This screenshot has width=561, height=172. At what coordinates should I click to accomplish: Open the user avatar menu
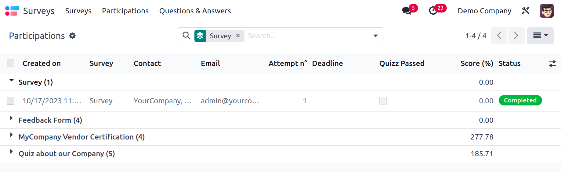tap(546, 11)
